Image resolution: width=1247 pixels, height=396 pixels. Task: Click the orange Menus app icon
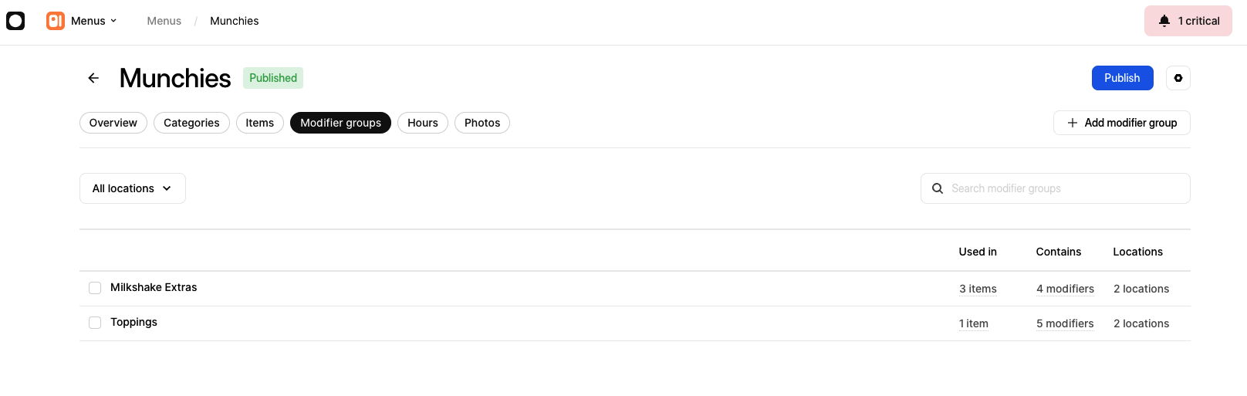coord(56,21)
